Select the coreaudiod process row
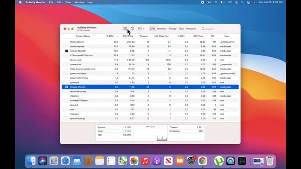Image resolution: width=301 pixels, height=169 pixels. click(x=150, y=64)
